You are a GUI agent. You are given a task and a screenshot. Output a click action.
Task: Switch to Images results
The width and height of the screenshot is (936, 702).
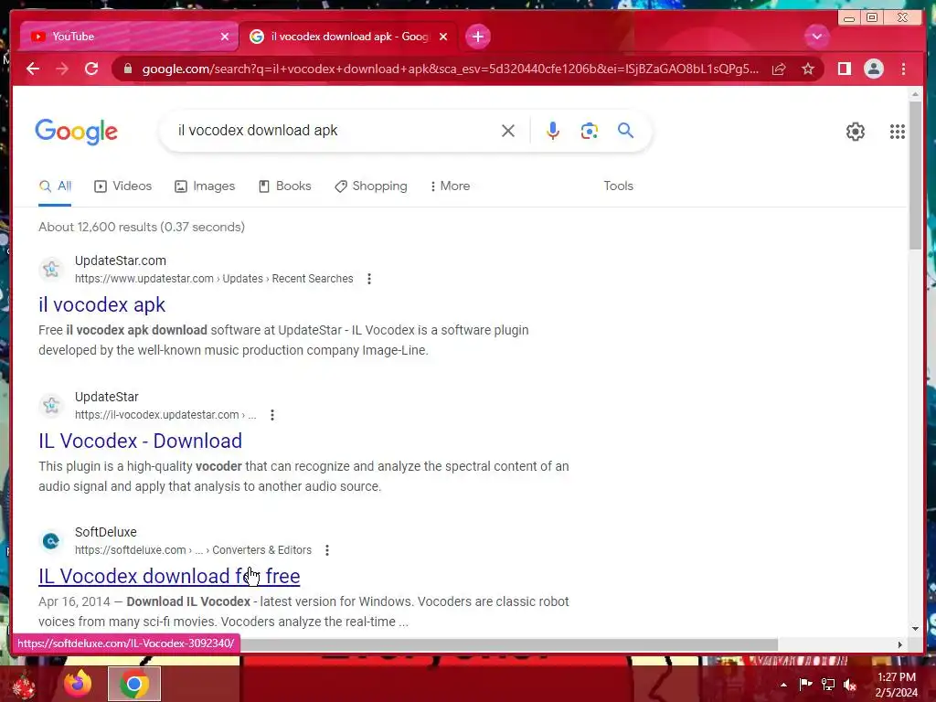coord(205,186)
